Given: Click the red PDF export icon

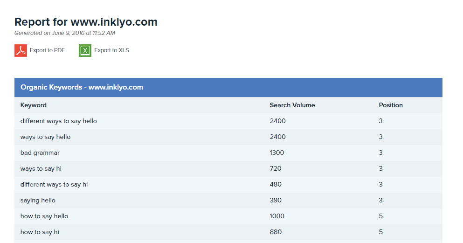Looking at the screenshot, I should pyautogui.click(x=21, y=50).
